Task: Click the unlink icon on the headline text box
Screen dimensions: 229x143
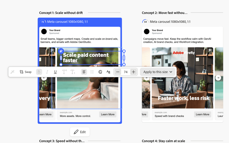Action: click(x=61, y=51)
